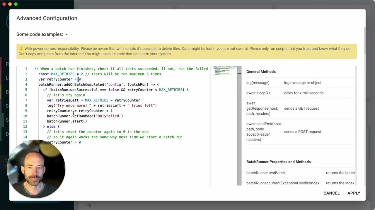Click the batchRunner.start() code line
375x210 pixels.
pyautogui.click(x=67, y=121)
